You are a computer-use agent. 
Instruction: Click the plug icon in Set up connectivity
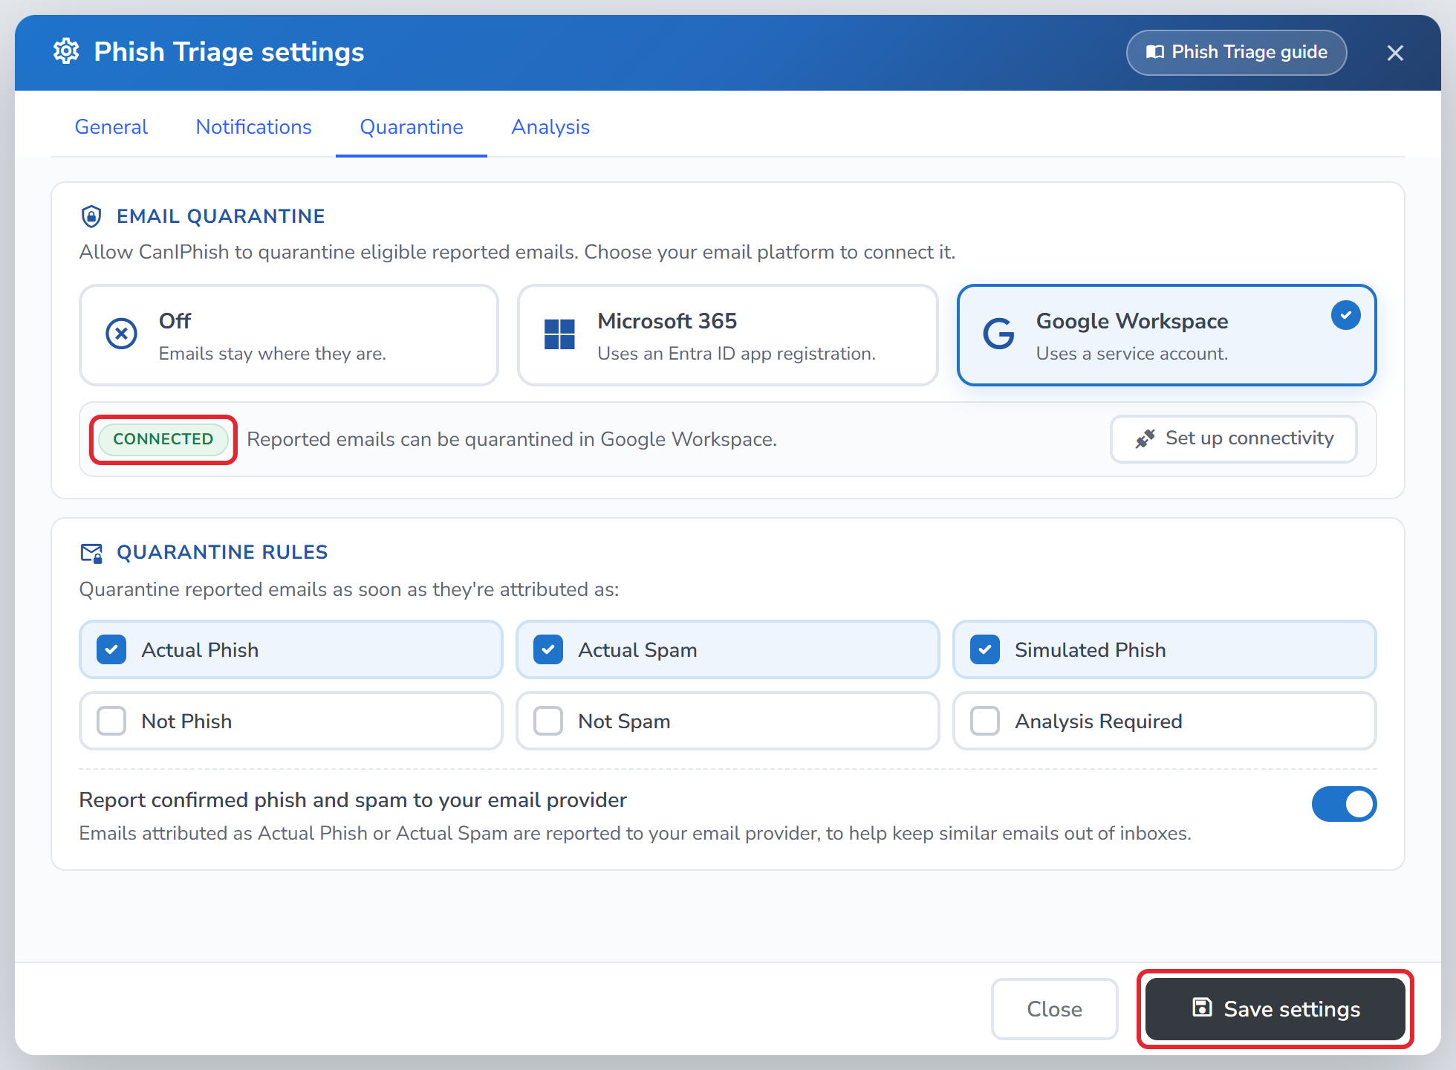pyautogui.click(x=1145, y=439)
